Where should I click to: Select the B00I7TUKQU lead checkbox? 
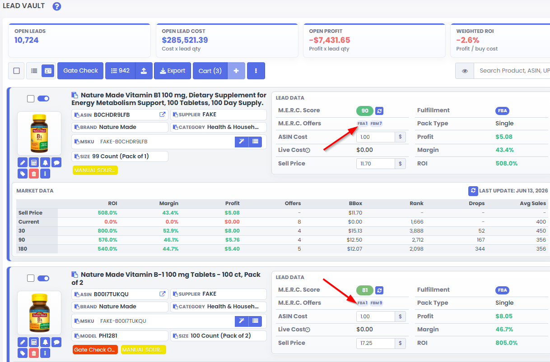[31, 278]
